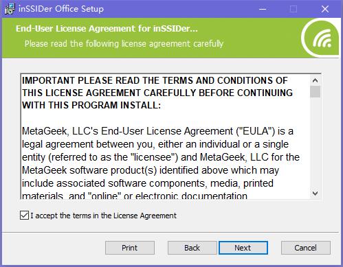The height and width of the screenshot is (267, 343).
Task: Cancel the inSSIDer installation
Action: [x=306, y=248]
